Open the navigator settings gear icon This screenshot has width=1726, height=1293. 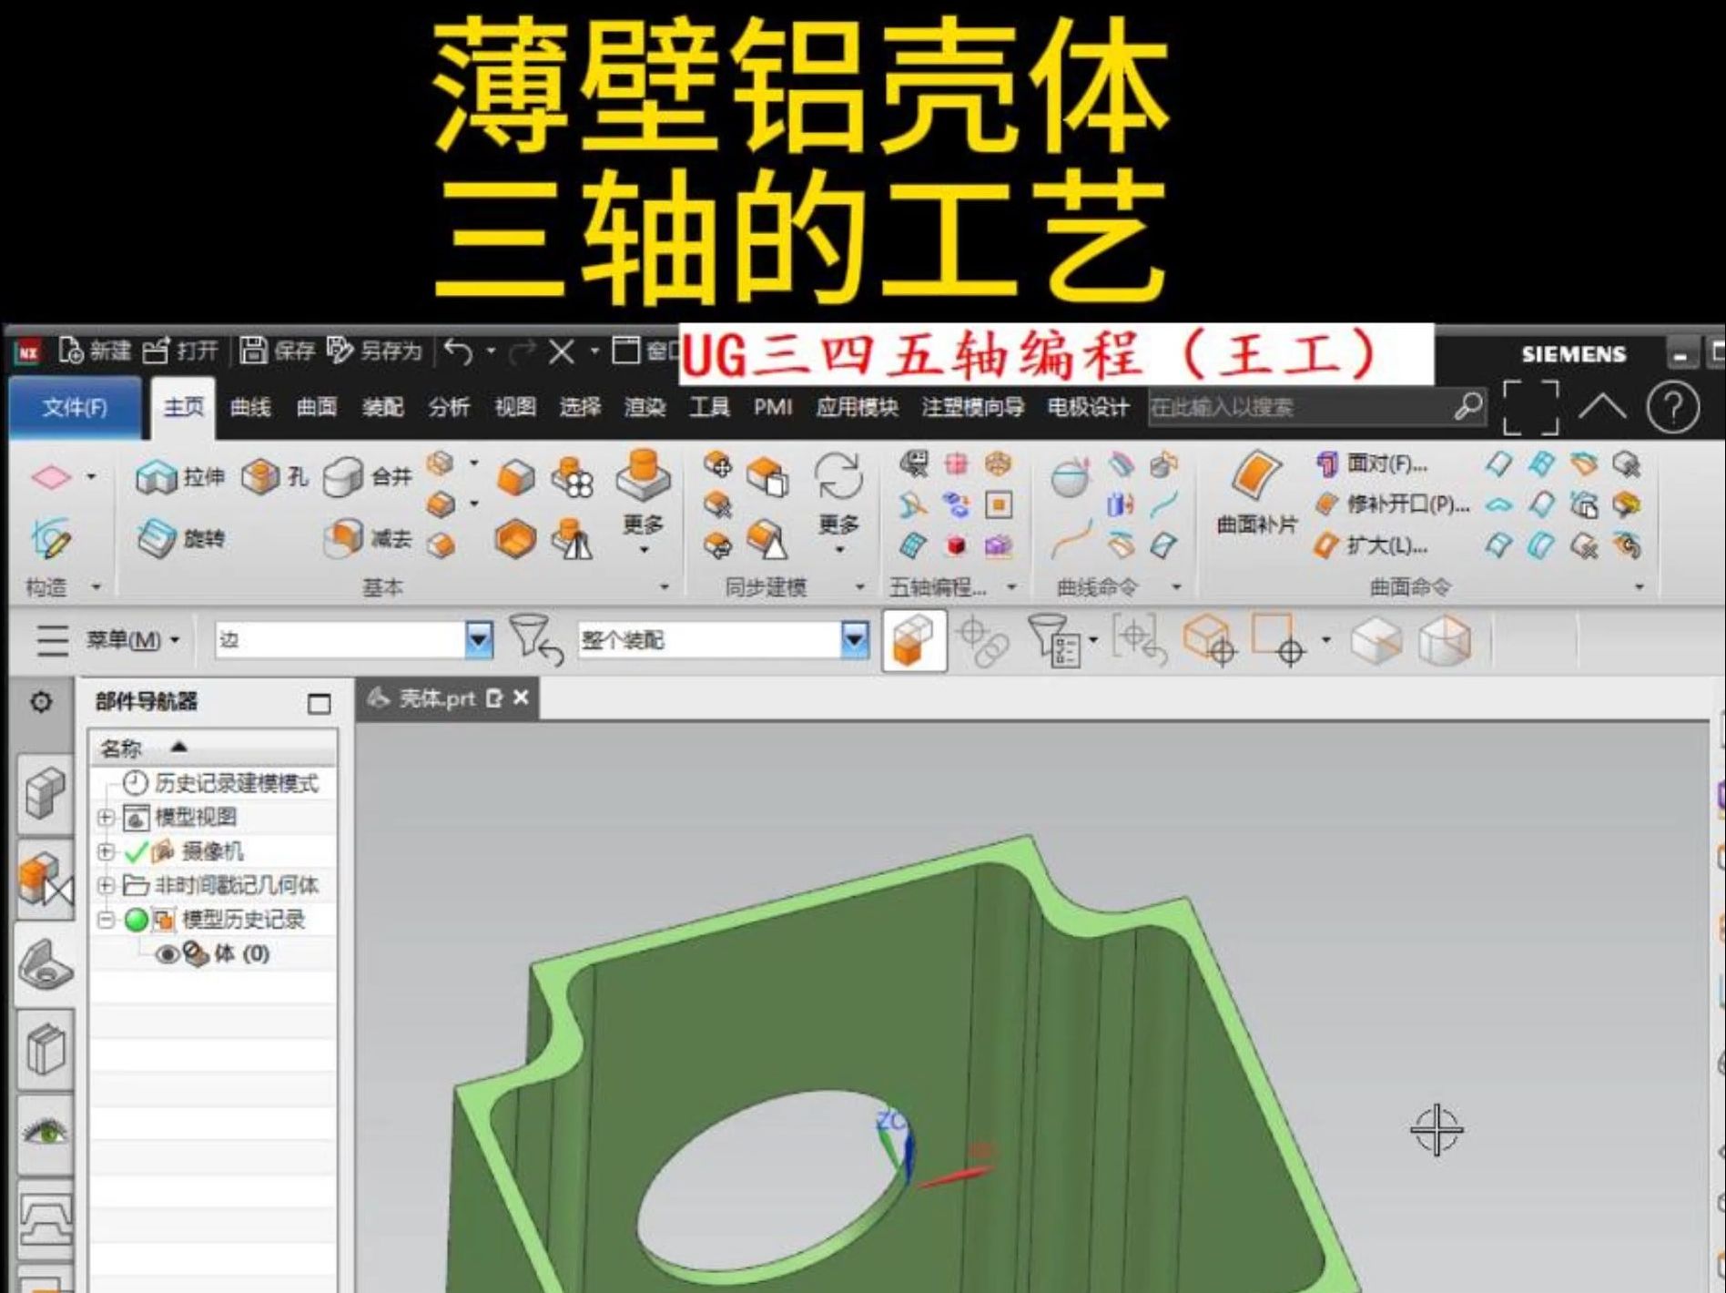pos(41,702)
